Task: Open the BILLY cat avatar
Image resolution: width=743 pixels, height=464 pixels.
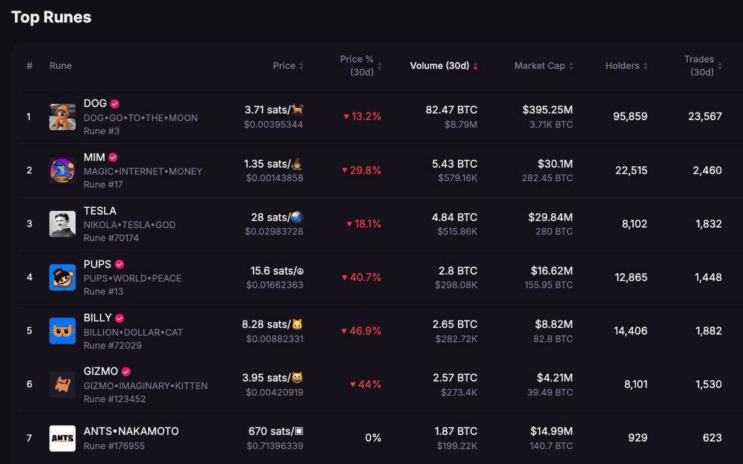Action: [x=62, y=330]
